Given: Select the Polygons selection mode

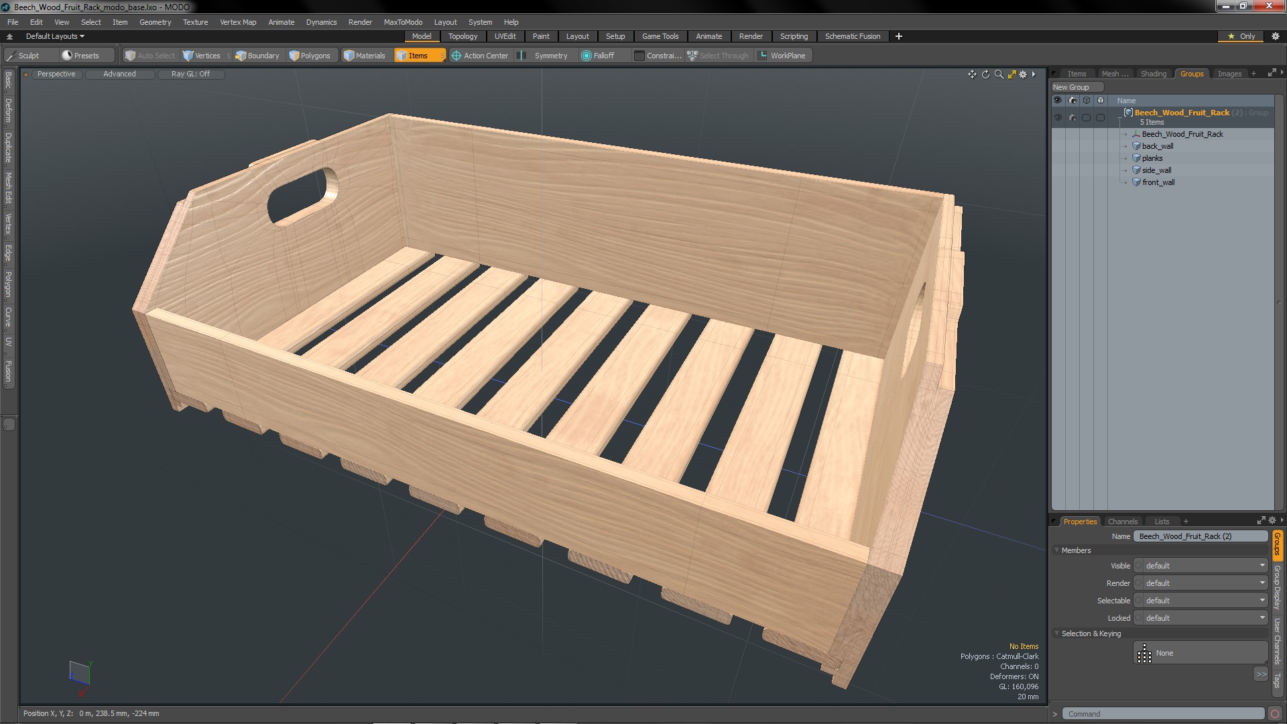Looking at the screenshot, I should (x=310, y=56).
